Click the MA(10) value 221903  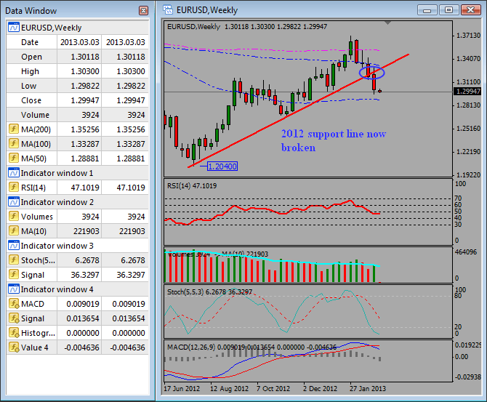(x=79, y=231)
